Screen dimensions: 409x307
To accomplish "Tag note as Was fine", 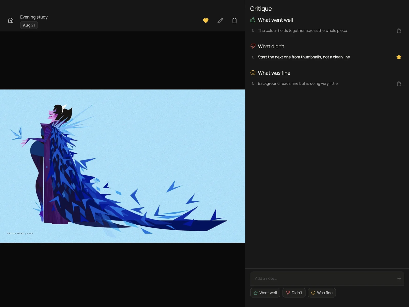I will tap(322, 293).
